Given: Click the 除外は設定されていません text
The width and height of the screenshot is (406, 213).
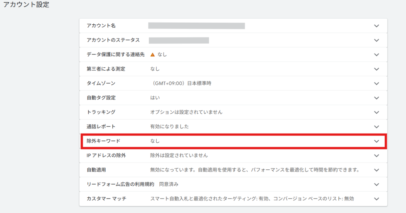Looking at the screenshot, I should point(179,156).
